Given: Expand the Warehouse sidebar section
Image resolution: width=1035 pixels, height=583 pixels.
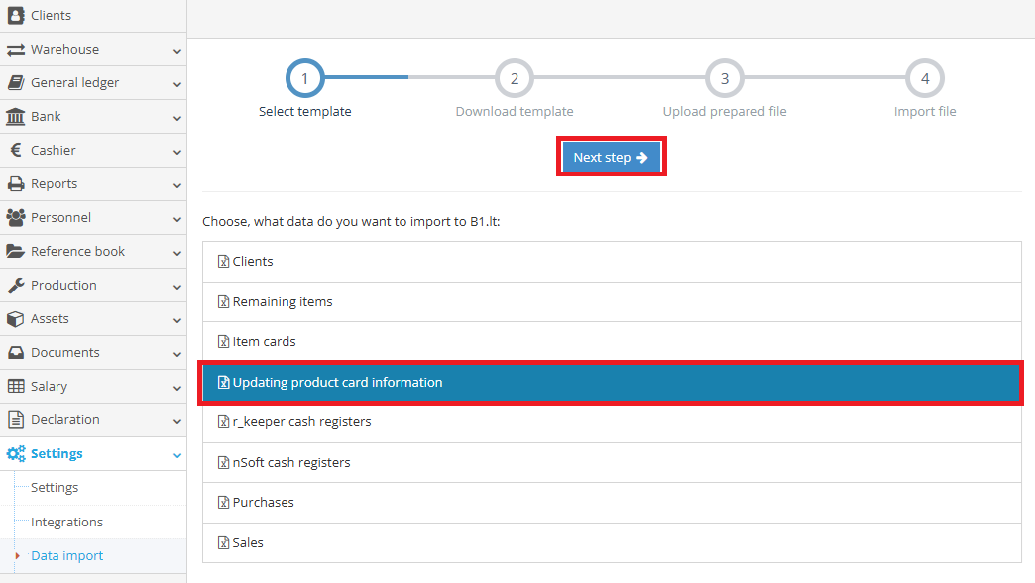Looking at the screenshot, I should point(175,49).
